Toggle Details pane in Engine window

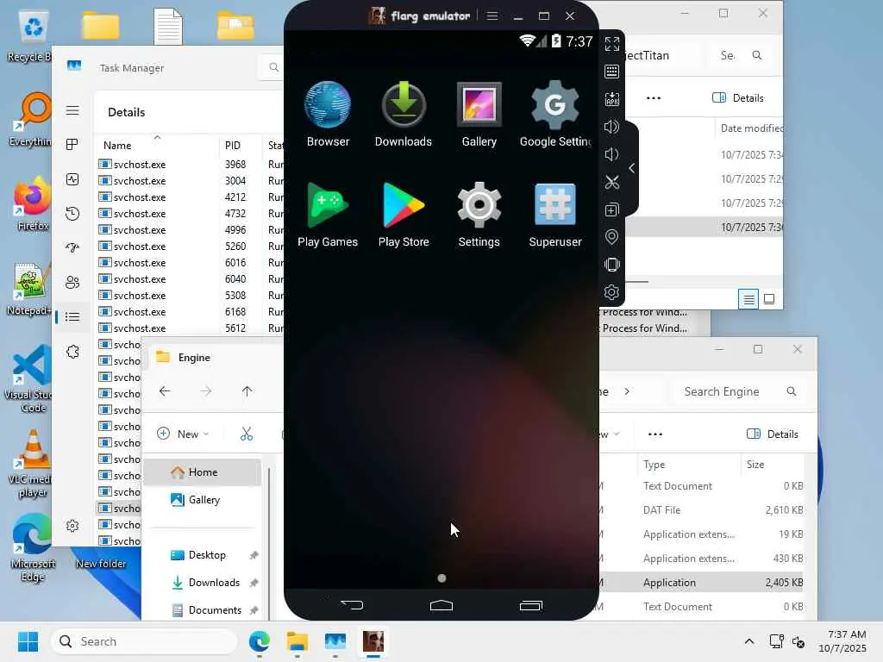772,434
